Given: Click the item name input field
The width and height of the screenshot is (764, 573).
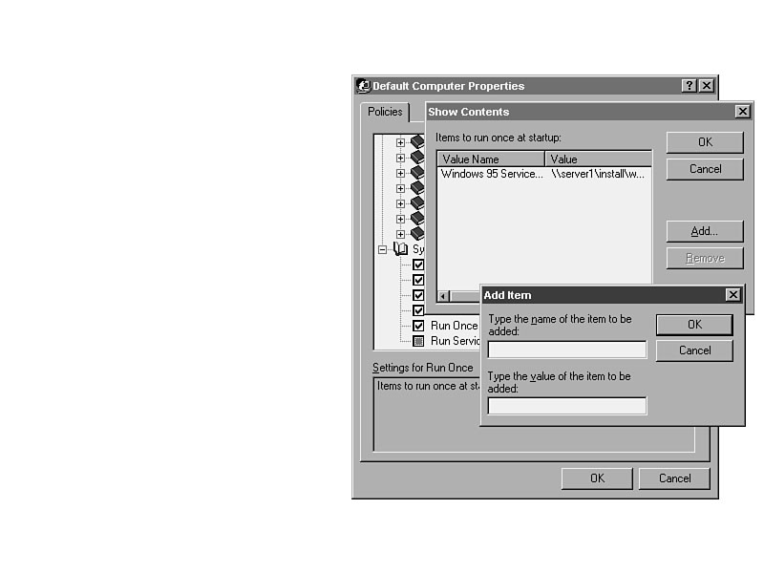Looking at the screenshot, I should point(566,350).
